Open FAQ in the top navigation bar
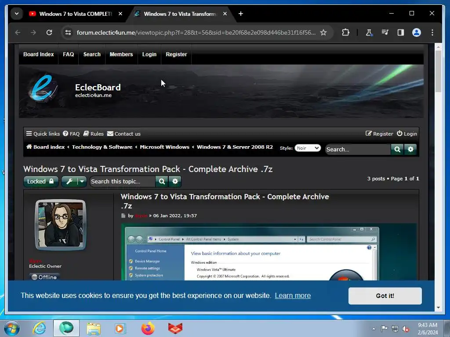 (68, 54)
